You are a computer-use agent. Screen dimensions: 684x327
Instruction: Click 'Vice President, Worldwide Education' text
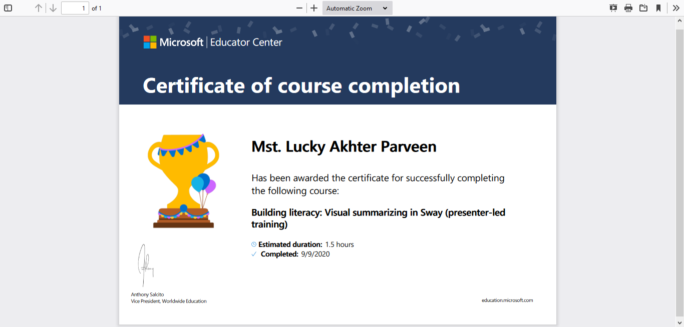click(169, 301)
